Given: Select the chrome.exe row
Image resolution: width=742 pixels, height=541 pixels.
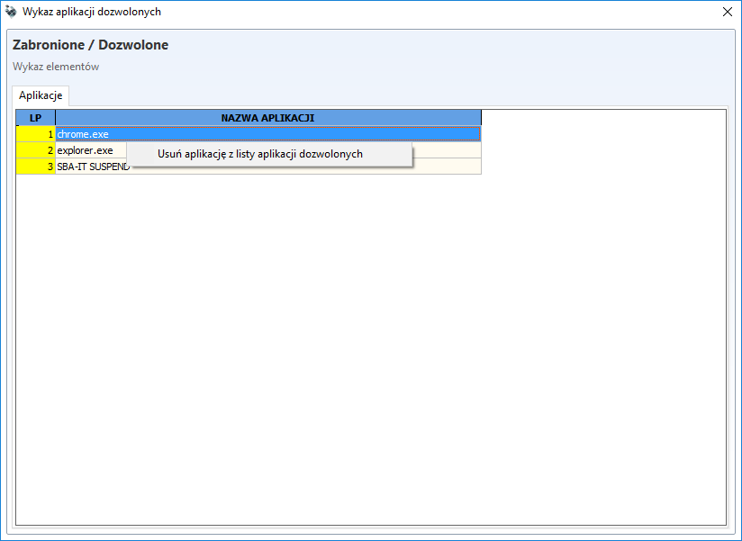Looking at the screenshot, I should coord(267,134).
